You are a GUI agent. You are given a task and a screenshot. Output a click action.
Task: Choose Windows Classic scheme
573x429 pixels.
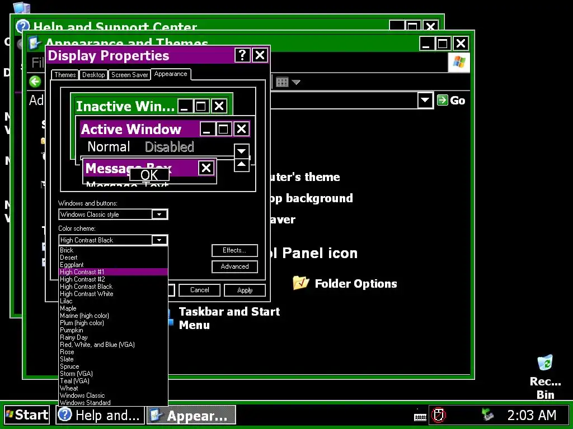coord(113,395)
